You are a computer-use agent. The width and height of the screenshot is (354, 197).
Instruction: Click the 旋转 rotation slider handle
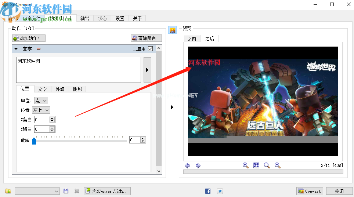[34, 141]
